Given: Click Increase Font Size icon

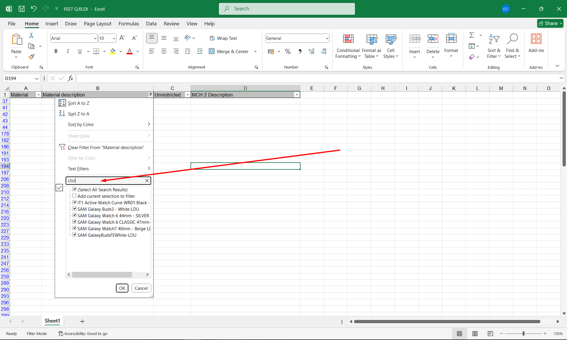Looking at the screenshot, I should (x=122, y=38).
